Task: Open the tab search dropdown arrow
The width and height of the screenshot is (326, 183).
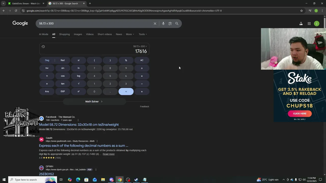Action: click(3, 4)
